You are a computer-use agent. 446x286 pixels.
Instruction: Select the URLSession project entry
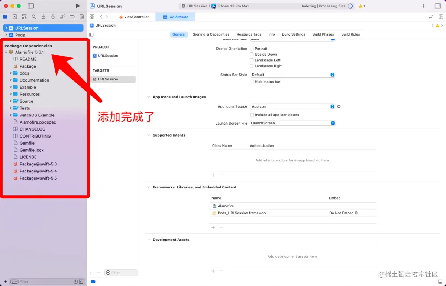(x=105, y=56)
